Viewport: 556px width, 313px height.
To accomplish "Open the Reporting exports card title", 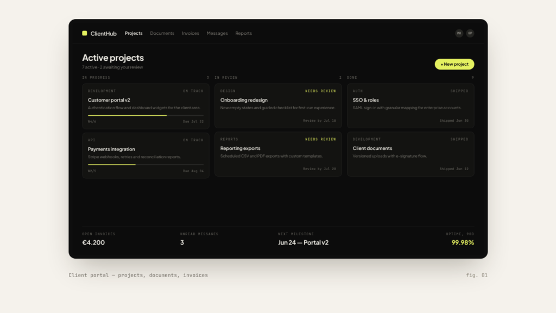I will 240,148.
